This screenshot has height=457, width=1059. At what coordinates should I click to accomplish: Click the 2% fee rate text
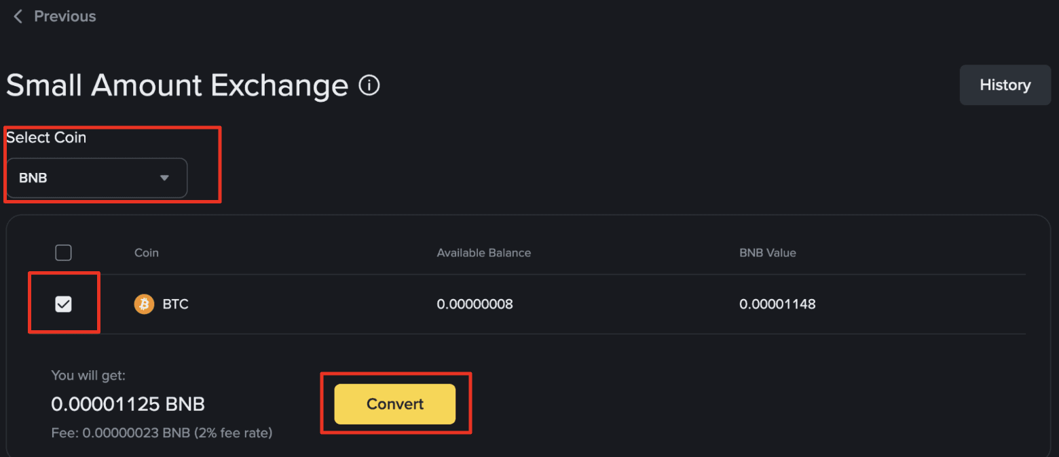(x=234, y=433)
